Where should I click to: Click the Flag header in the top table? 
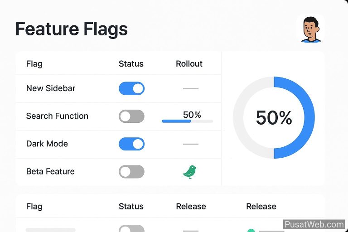[34, 64]
